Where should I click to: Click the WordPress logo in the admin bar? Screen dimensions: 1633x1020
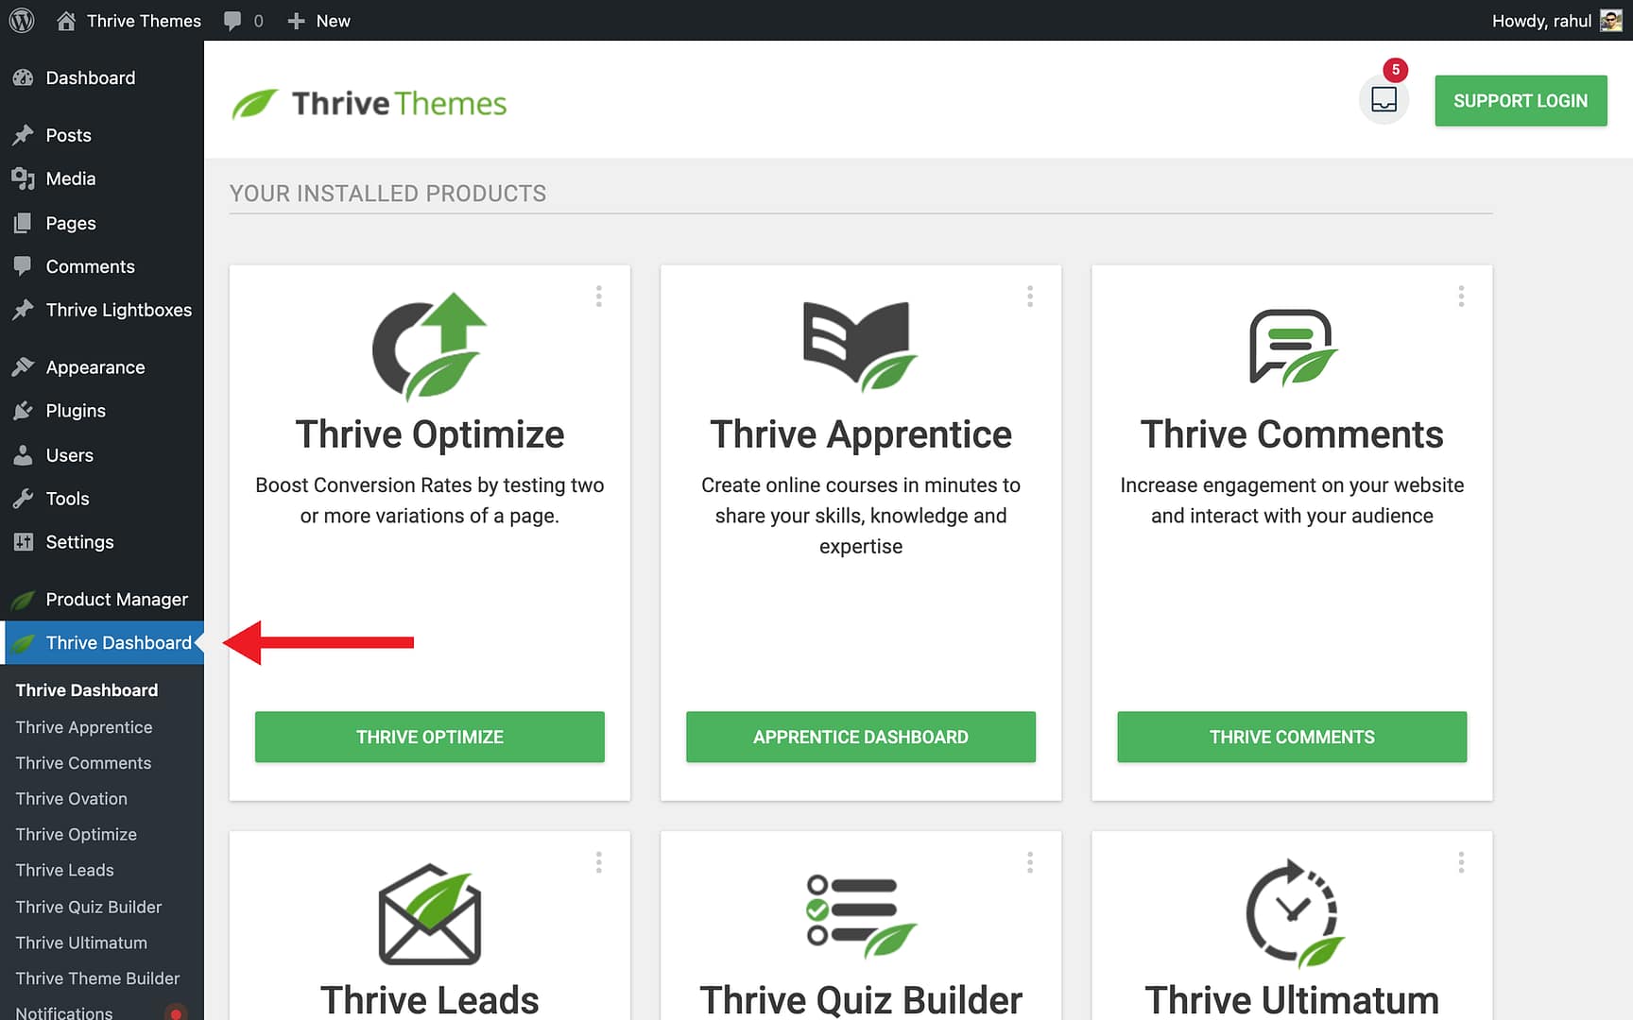[21, 20]
